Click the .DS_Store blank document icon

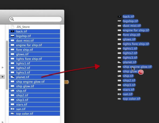12,27
